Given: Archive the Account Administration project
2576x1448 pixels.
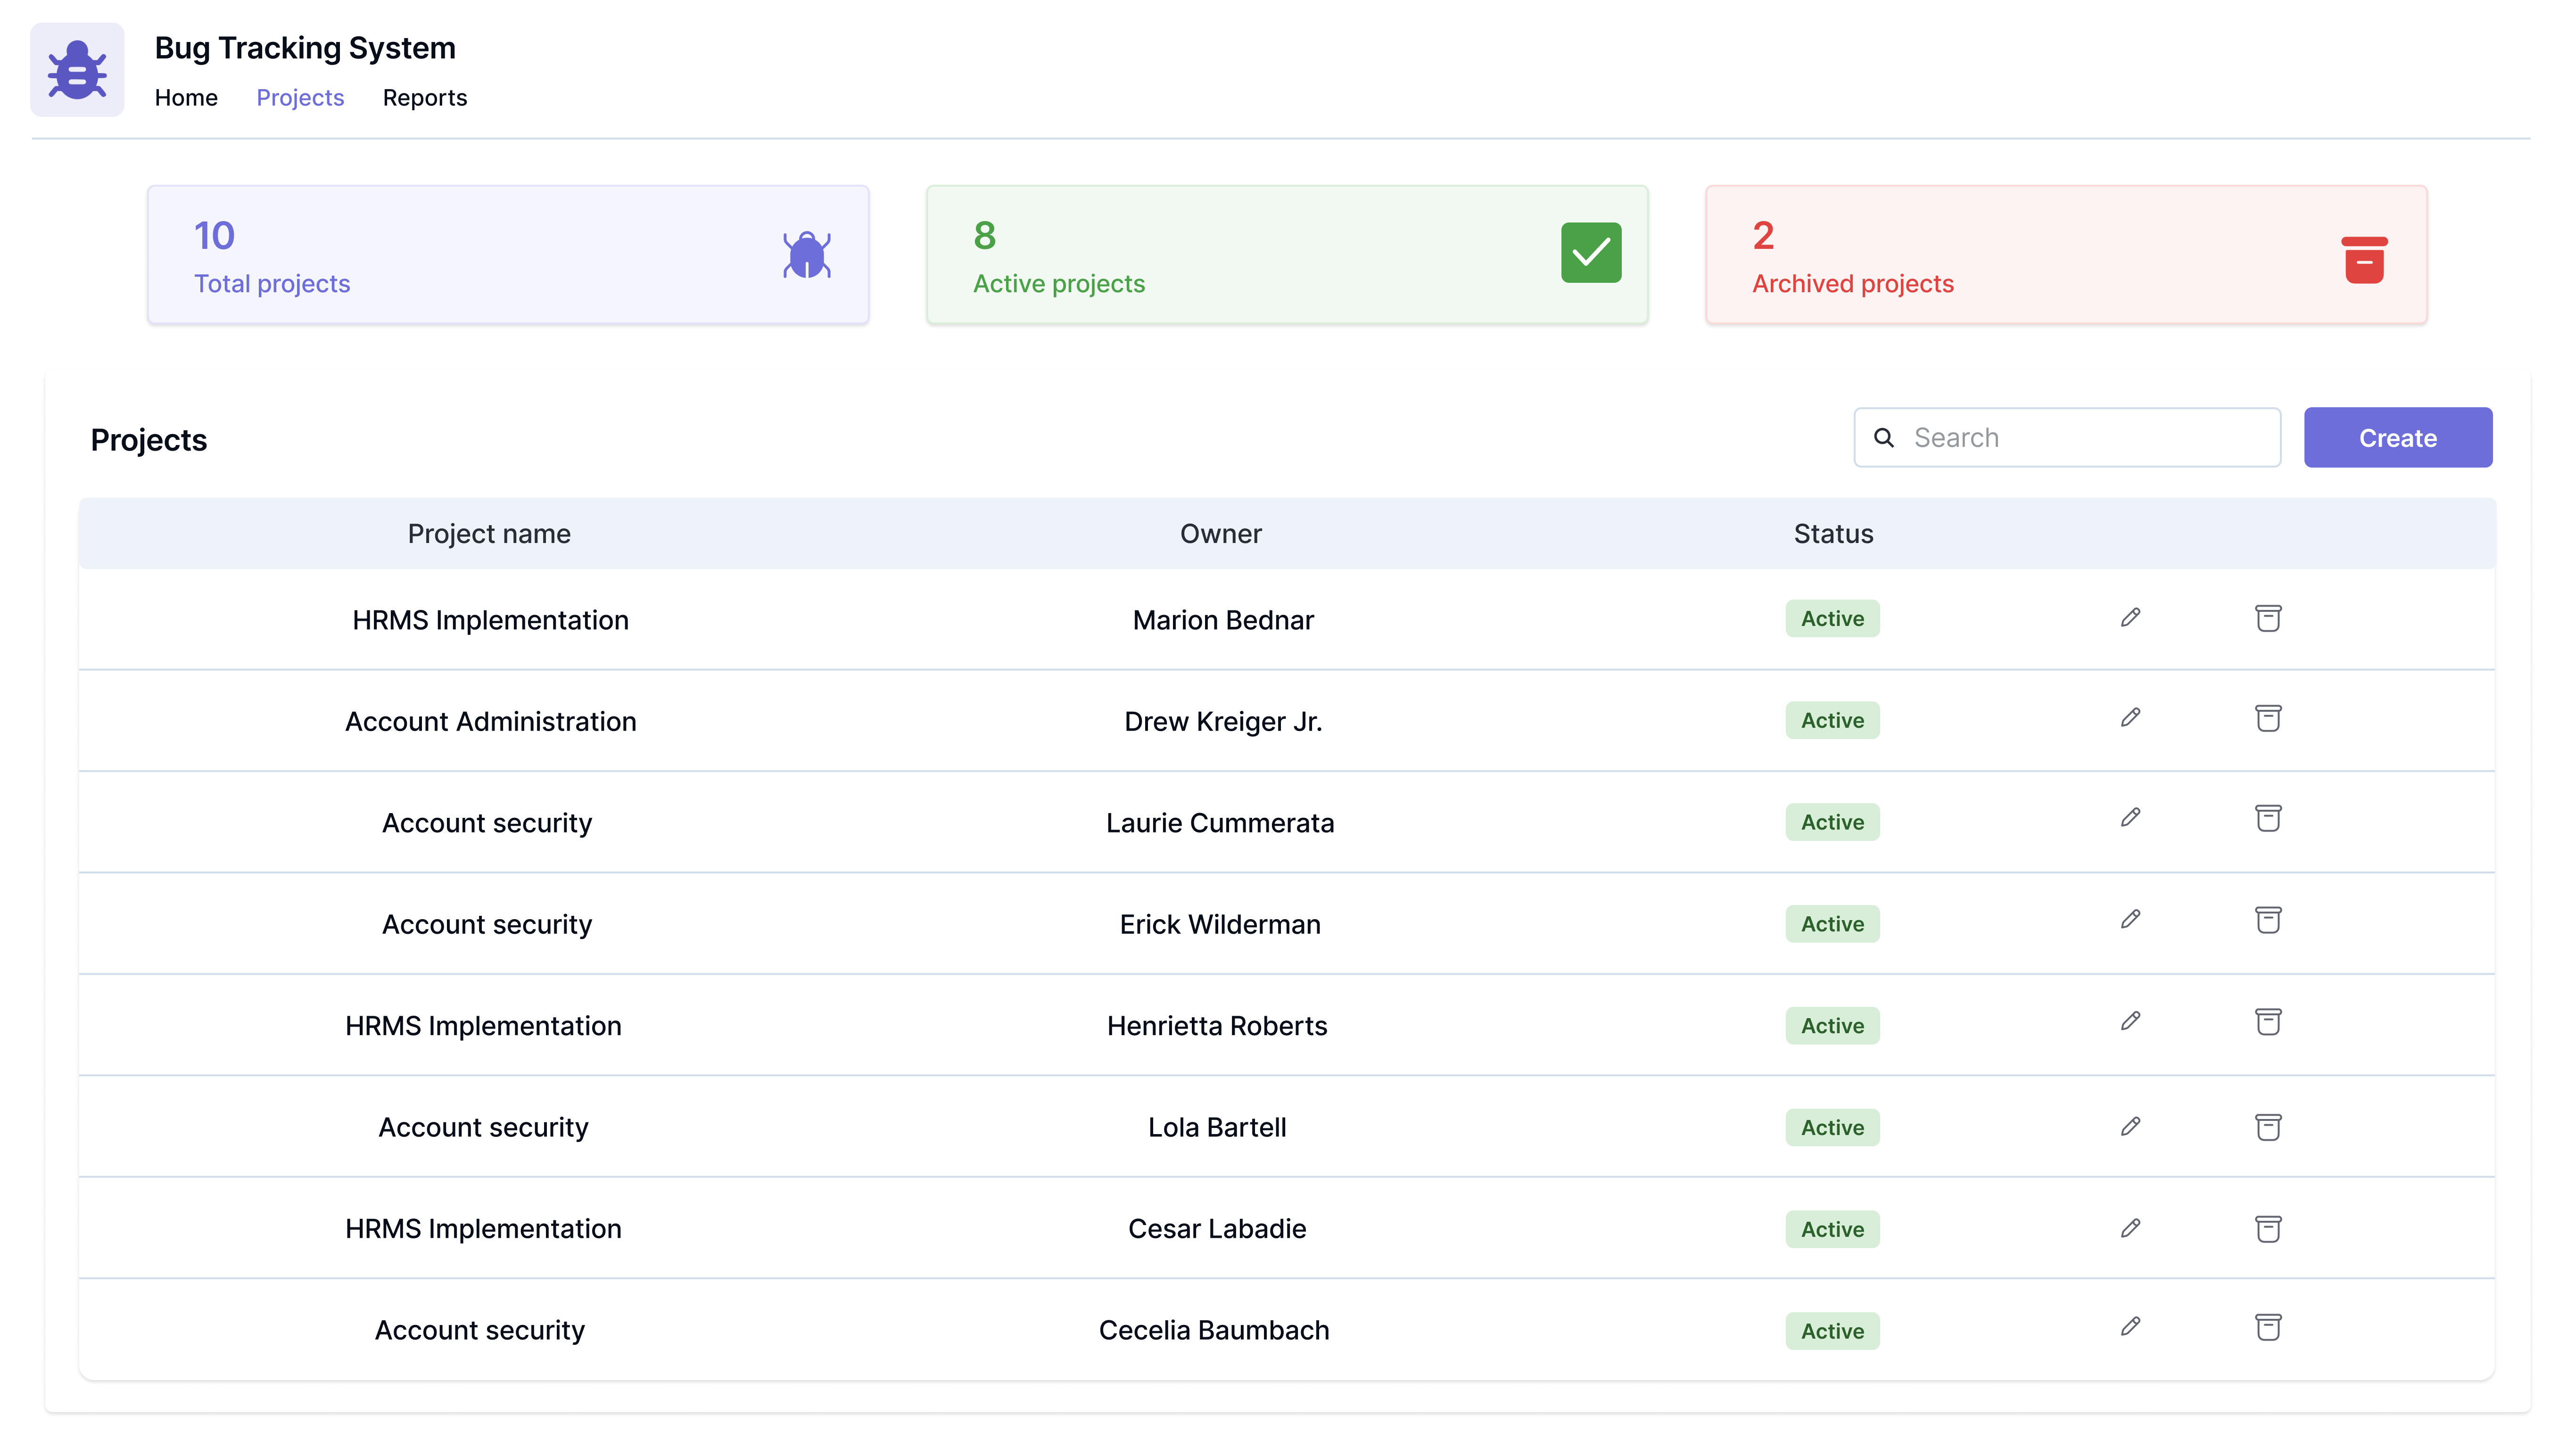Looking at the screenshot, I should click(2268, 718).
